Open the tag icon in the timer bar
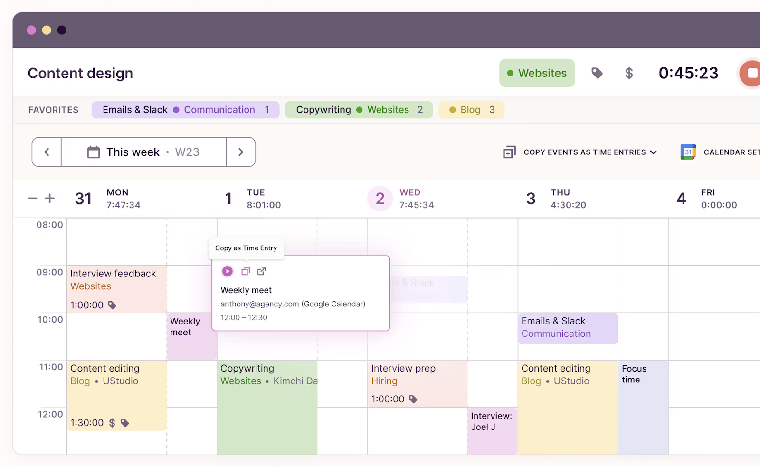Viewport: 760px width, 467px height. pyautogui.click(x=597, y=73)
